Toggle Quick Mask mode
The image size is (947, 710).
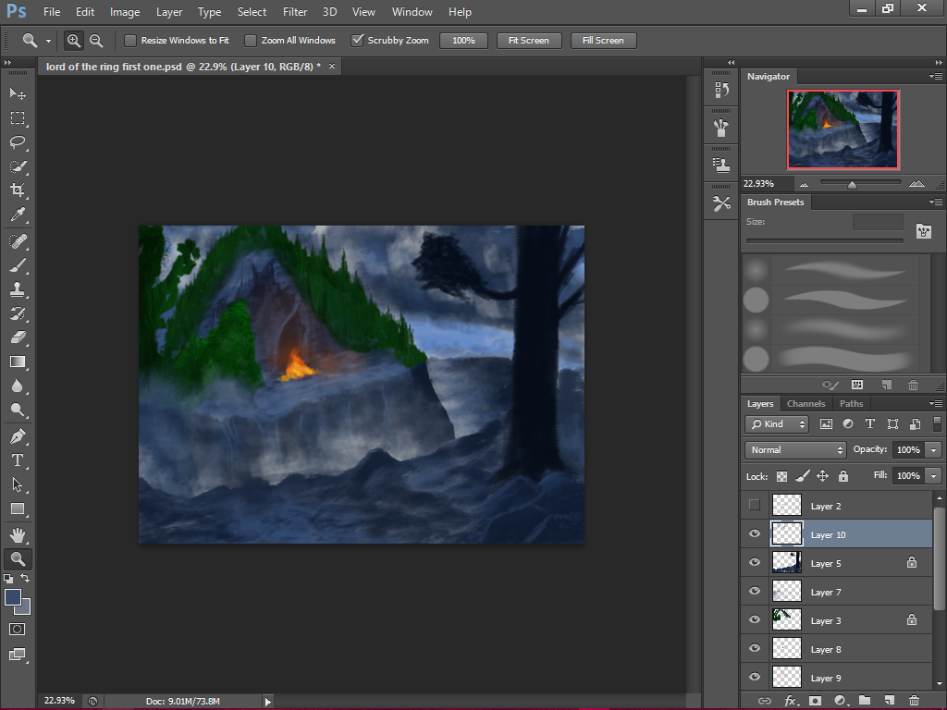(x=18, y=629)
